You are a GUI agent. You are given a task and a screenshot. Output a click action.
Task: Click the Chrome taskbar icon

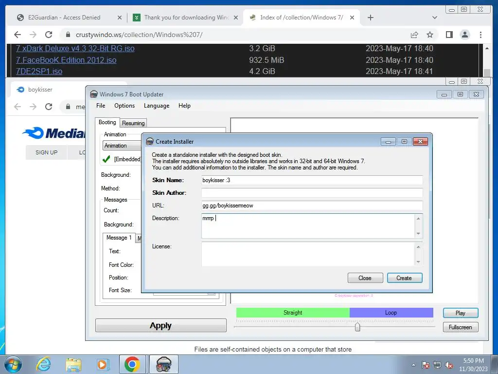point(132,364)
